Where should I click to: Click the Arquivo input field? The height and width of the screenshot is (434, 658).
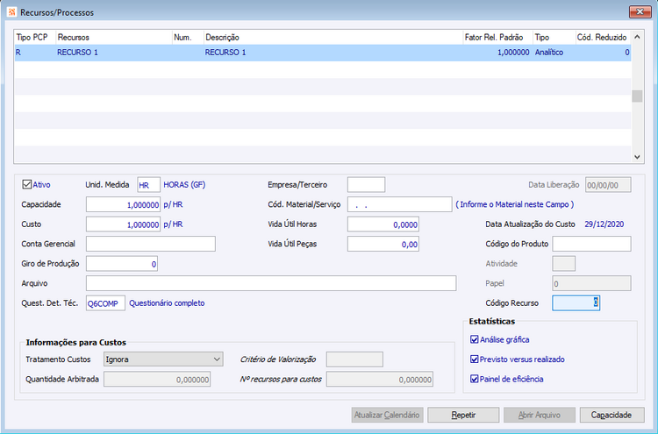pos(271,283)
